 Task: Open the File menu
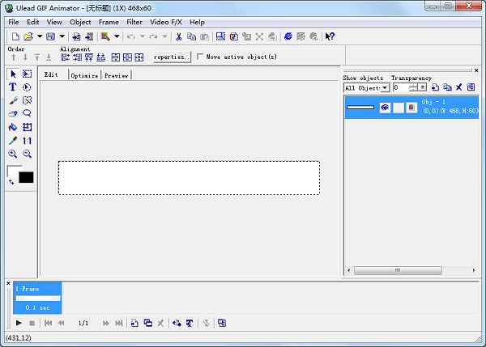coord(13,22)
